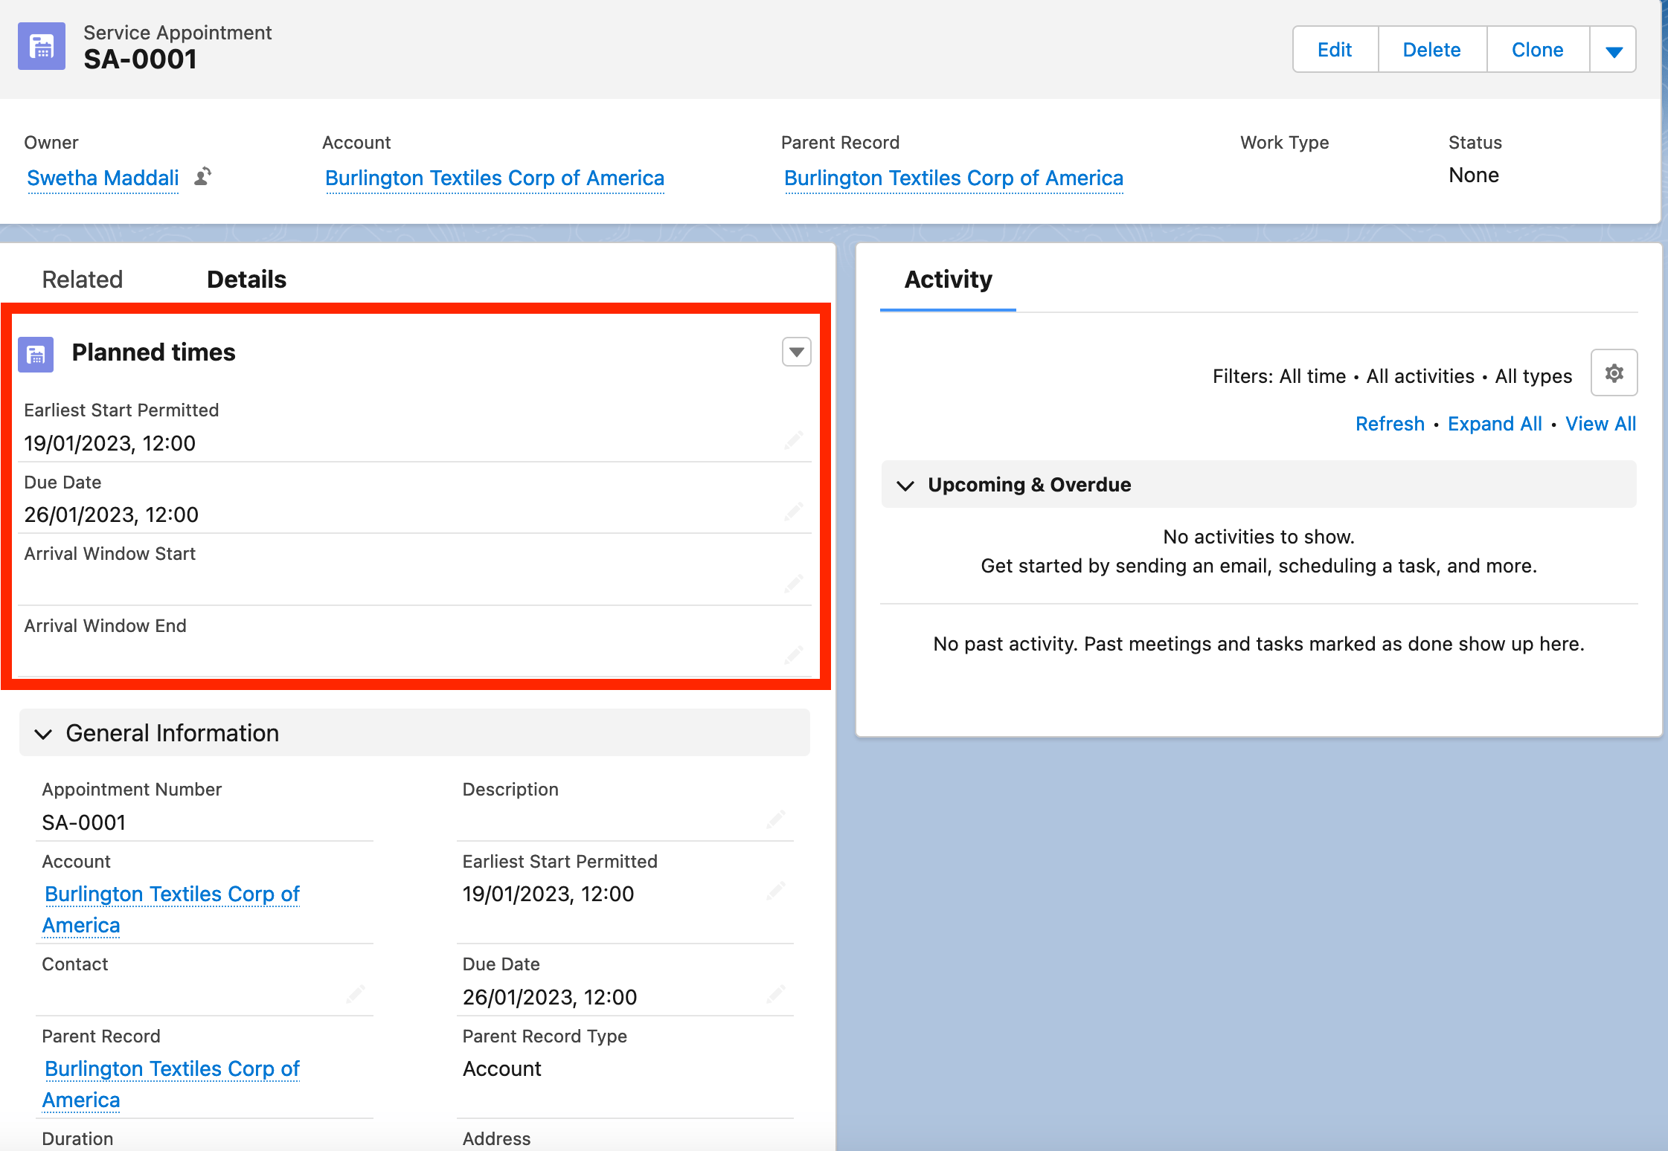Click the Edit button
The height and width of the screenshot is (1151, 1668).
tap(1334, 49)
